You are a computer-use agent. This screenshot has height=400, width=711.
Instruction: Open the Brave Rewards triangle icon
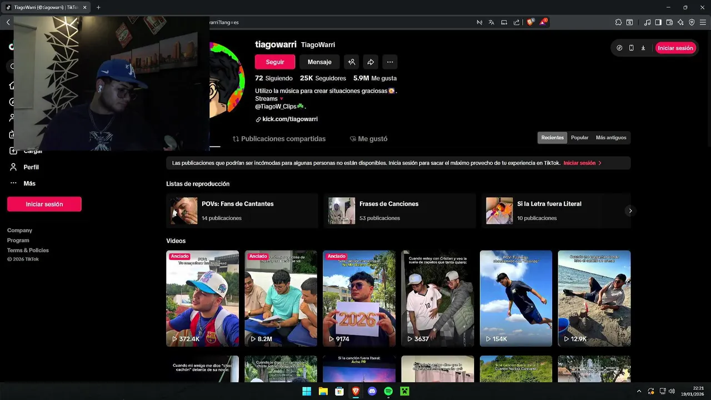543,22
